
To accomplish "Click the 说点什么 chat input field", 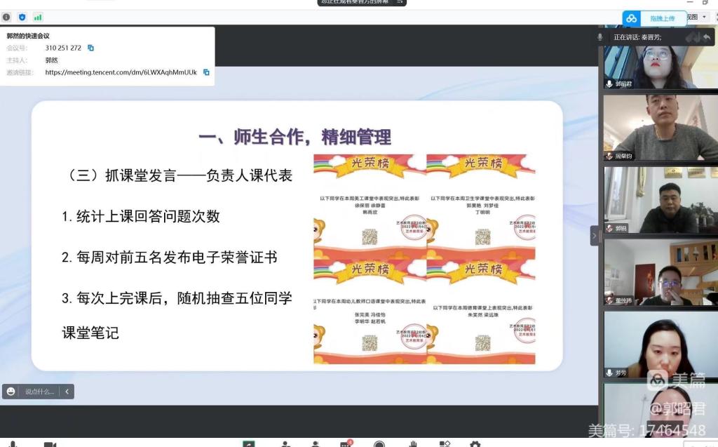I will [39, 392].
